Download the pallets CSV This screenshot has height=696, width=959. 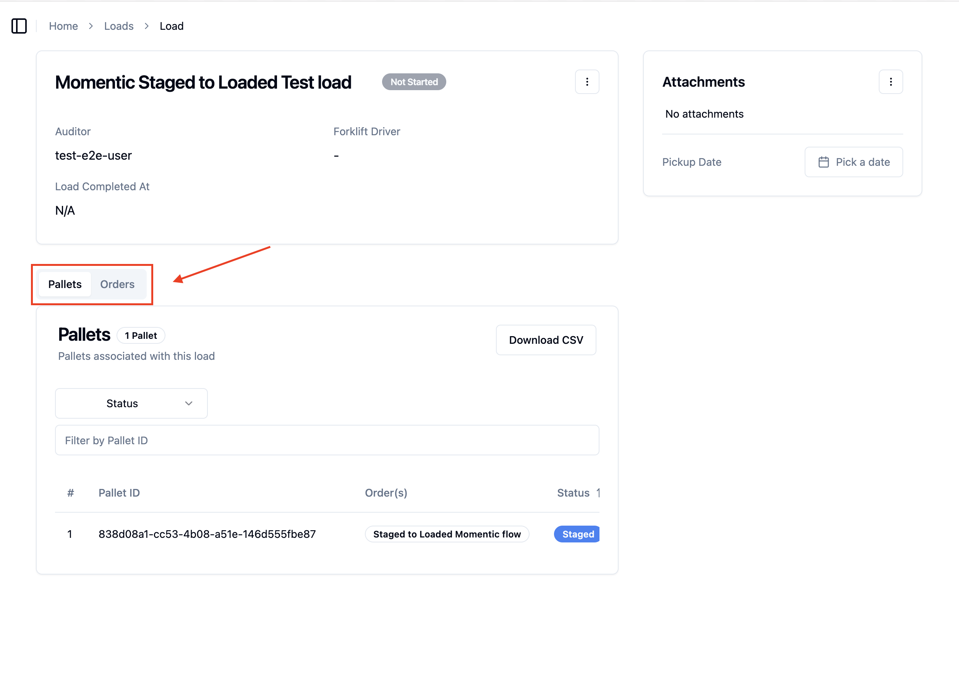(x=546, y=340)
